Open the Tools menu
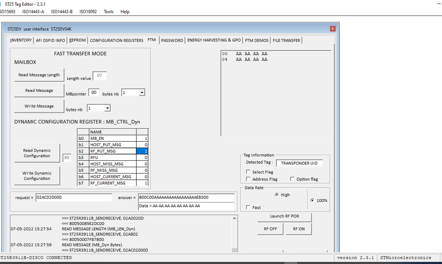This screenshot has width=442, height=264. click(x=108, y=11)
